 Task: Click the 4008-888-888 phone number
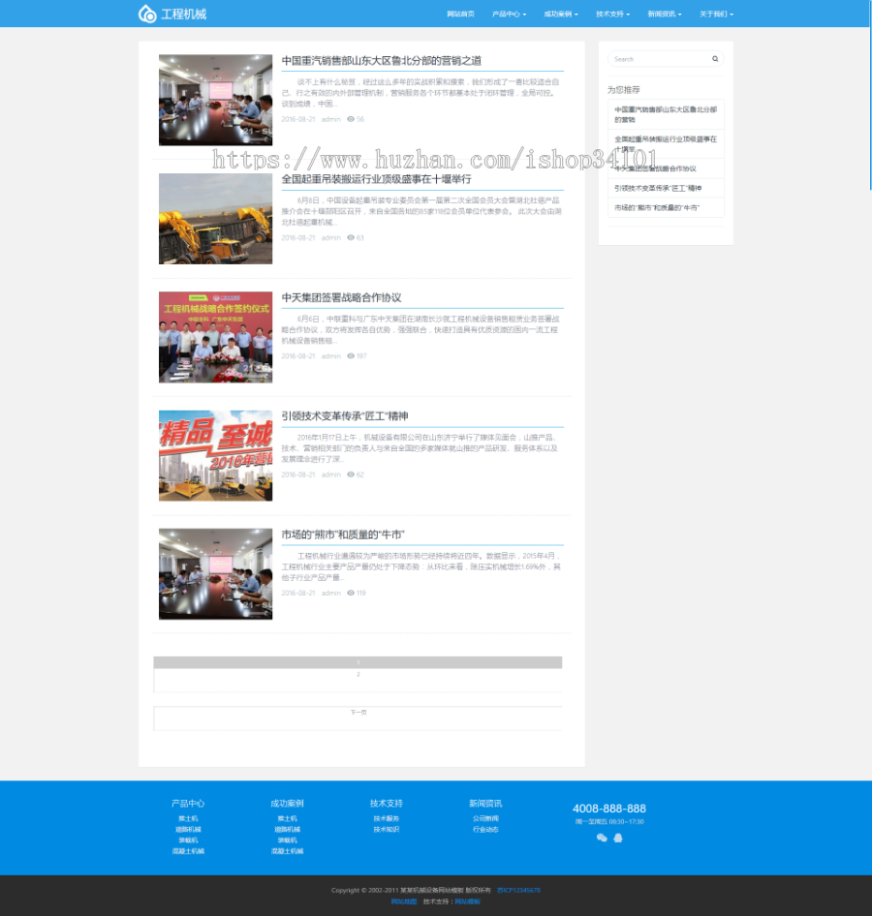pyautogui.click(x=609, y=809)
